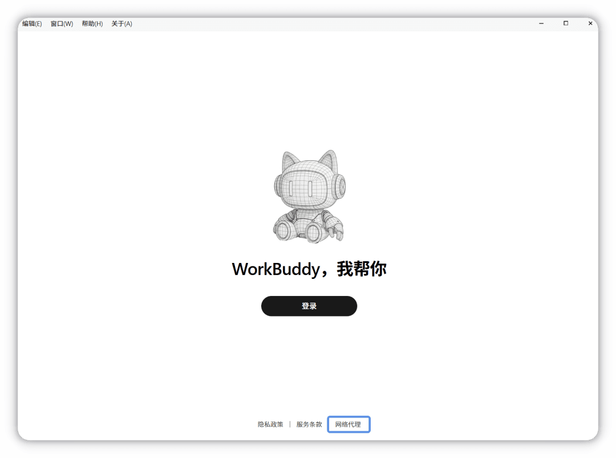Open the 编辑(E) menu
The height and width of the screenshot is (458, 616).
pos(32,23)
